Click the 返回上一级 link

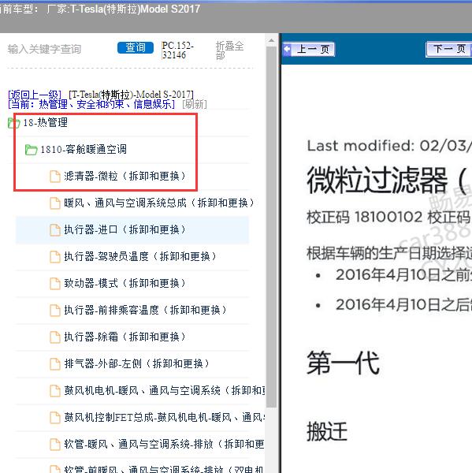(x=35, y=95)
